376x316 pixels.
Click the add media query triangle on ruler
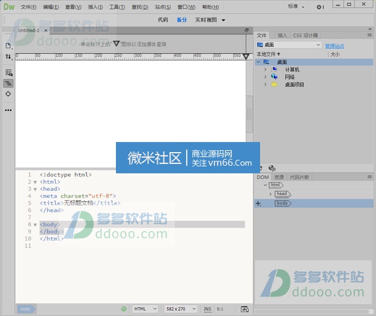[x=246, y=56]
